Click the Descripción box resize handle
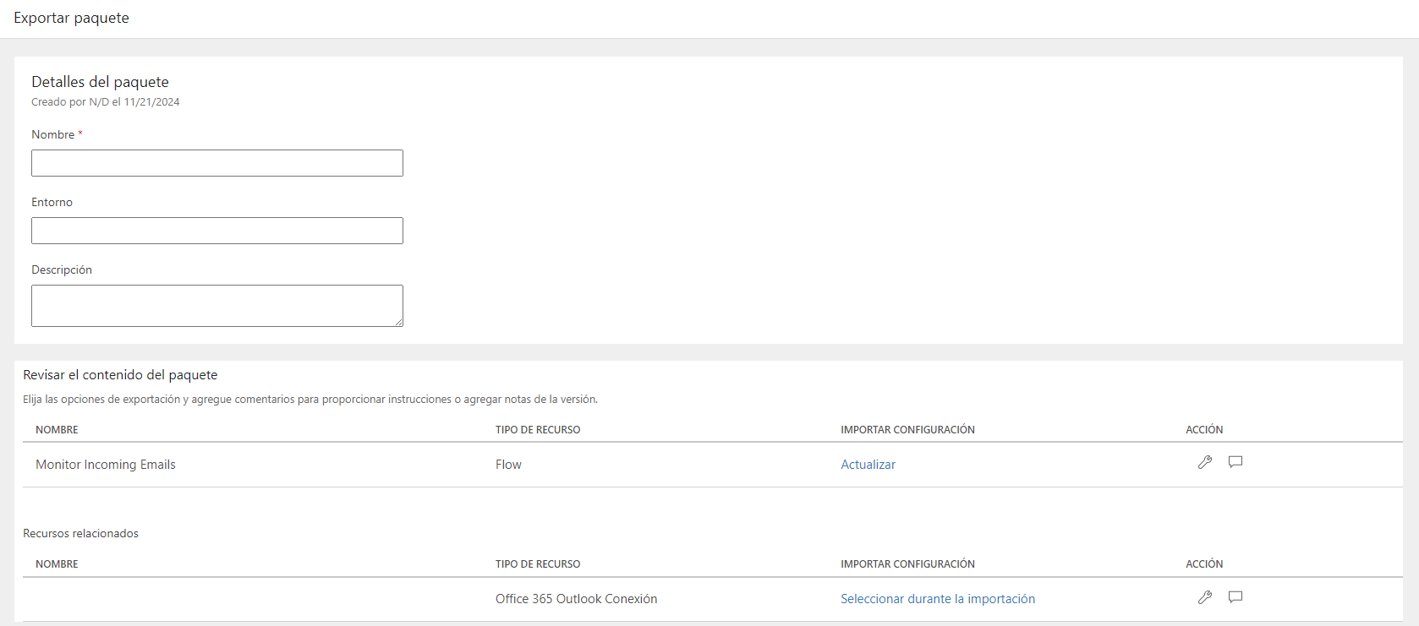 click(399, 323)
